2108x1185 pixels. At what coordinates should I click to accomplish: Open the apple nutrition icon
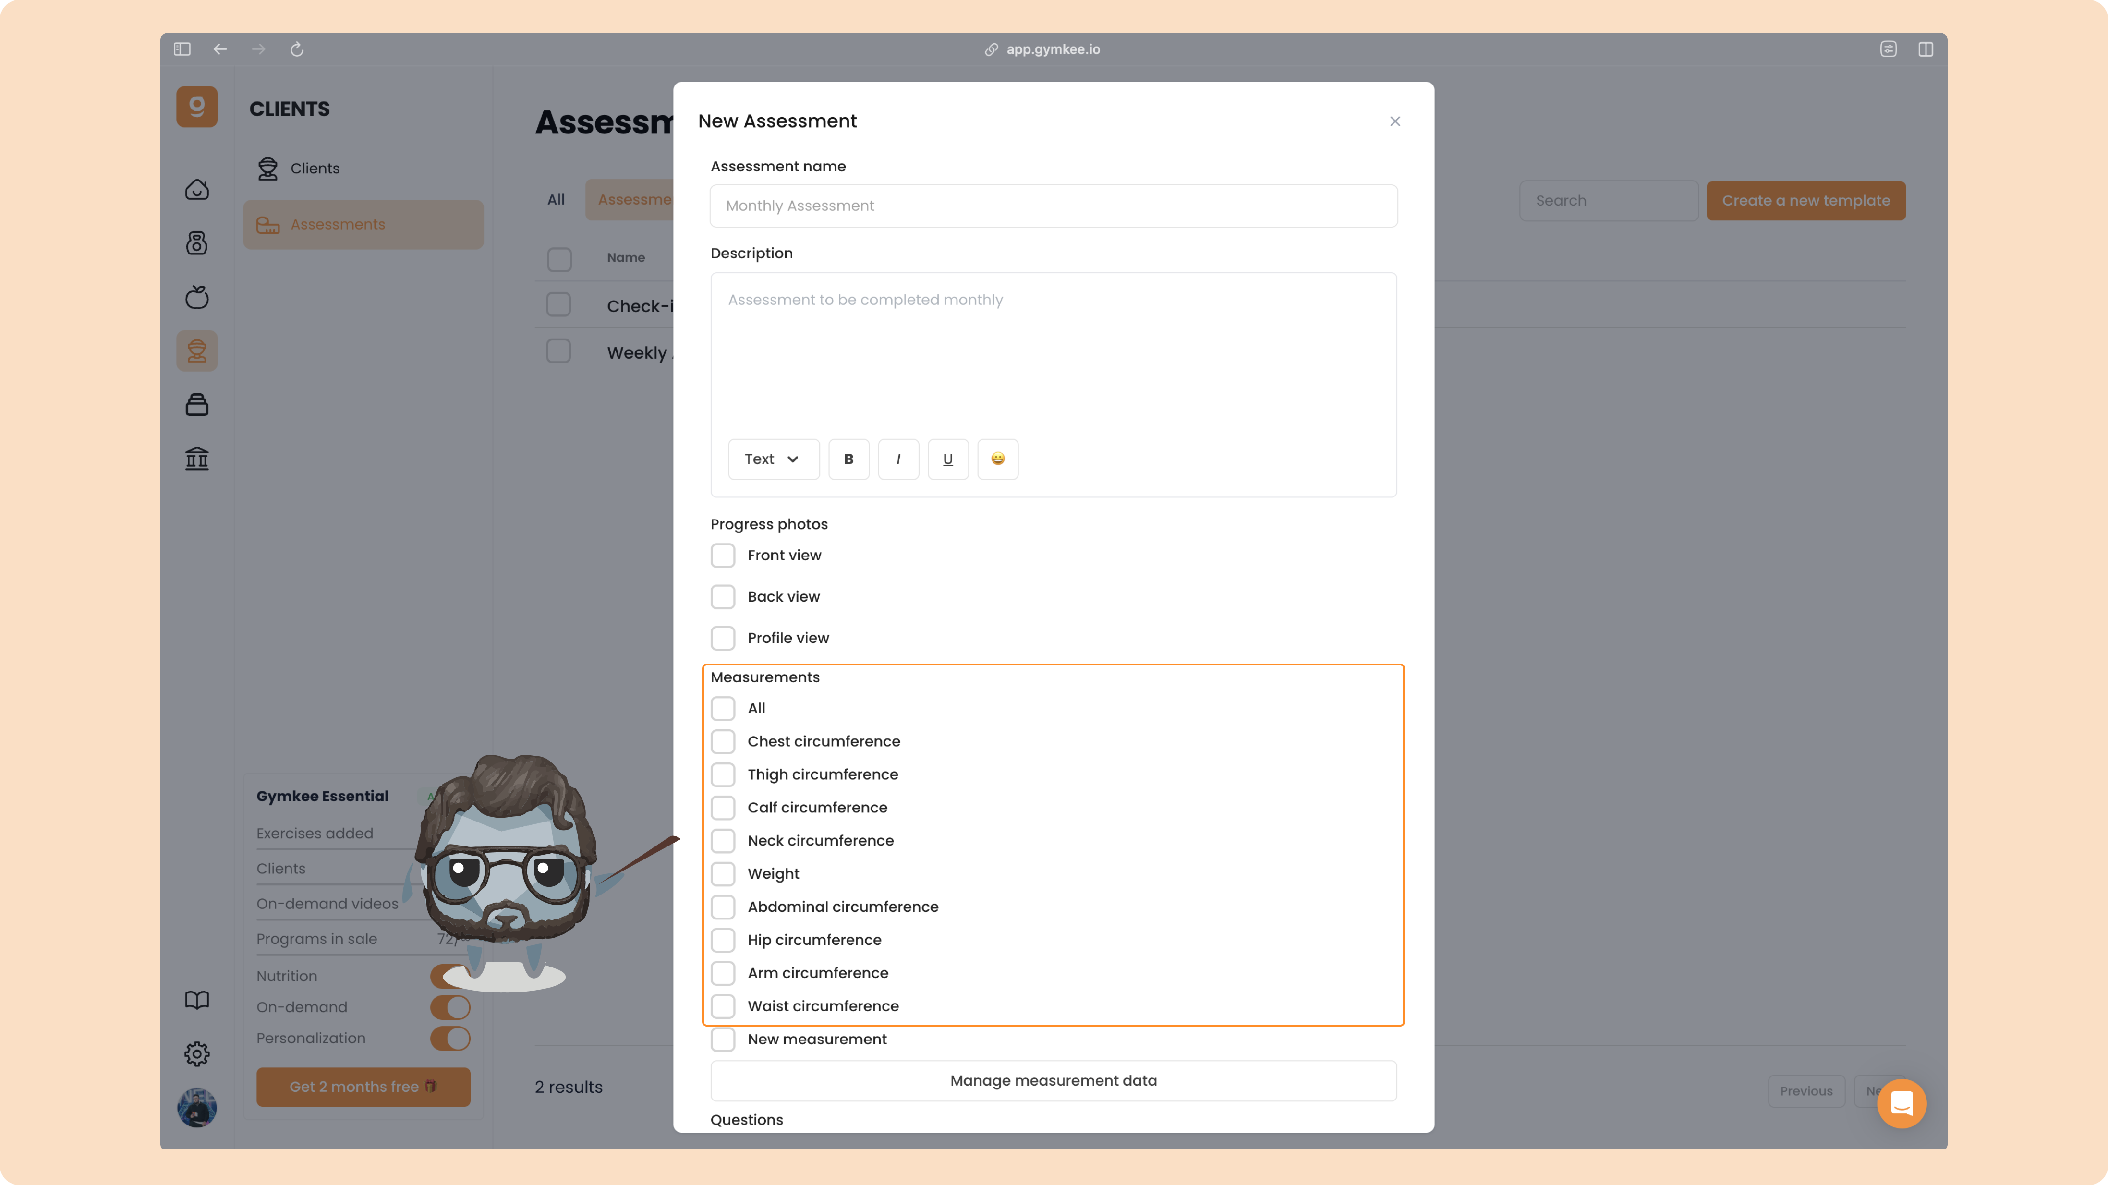[x=196, y=297]
